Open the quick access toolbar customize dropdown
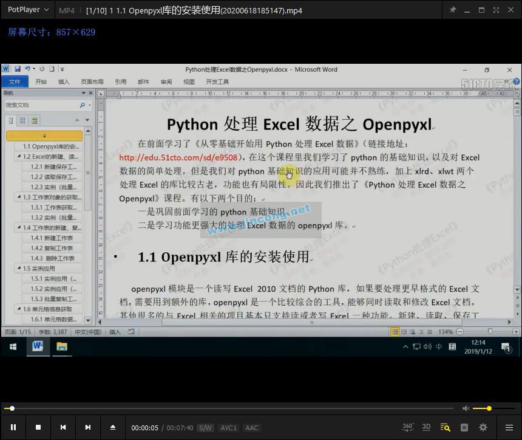The height and width of the screenshot is (440, 522). point(63,69)
